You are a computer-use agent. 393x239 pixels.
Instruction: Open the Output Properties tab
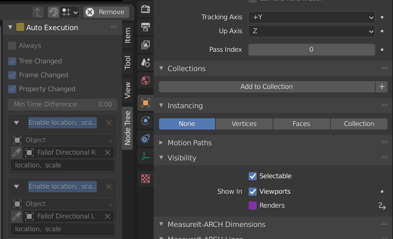(x=146, y=27)
